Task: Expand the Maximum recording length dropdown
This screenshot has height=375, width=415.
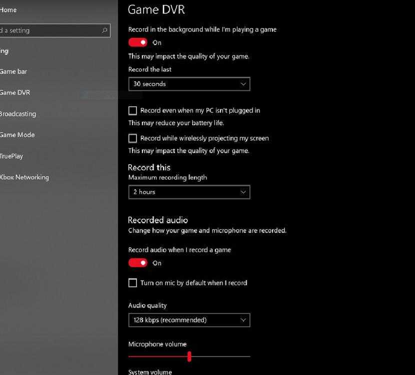Action: (x=189, y=192)
